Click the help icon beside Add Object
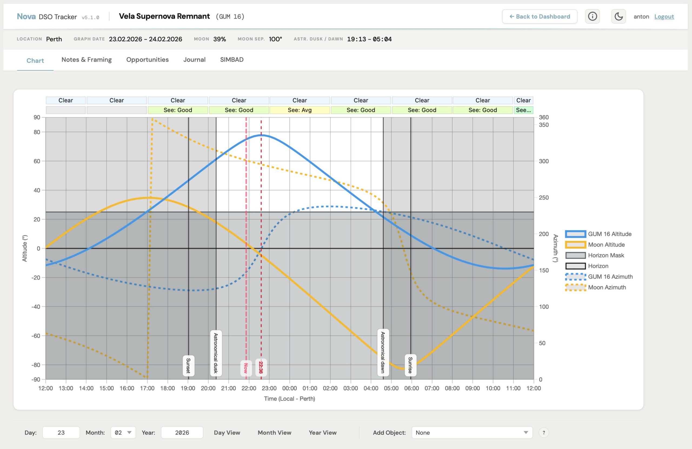The image size is (692, 449). pos(544,433)
